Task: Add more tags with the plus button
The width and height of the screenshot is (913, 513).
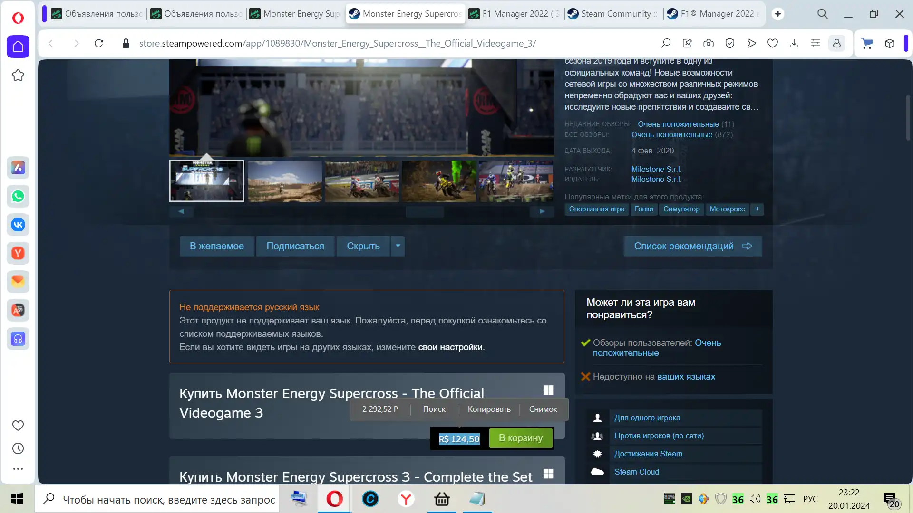Action: (x=757, y=209)
